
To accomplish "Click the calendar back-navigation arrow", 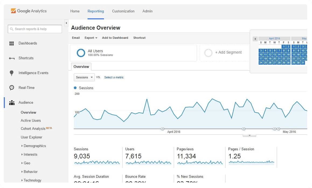I will [255, 39].
